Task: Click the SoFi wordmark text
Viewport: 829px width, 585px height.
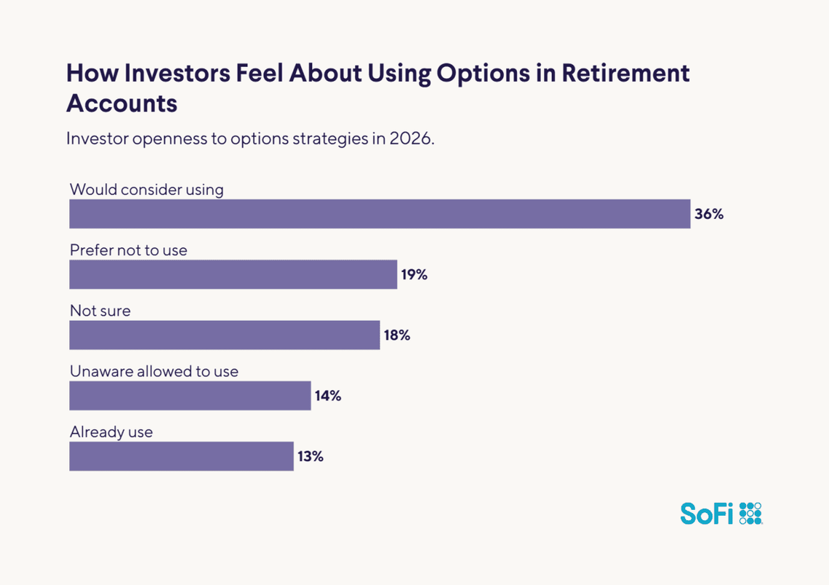Action: coord(707,513)
